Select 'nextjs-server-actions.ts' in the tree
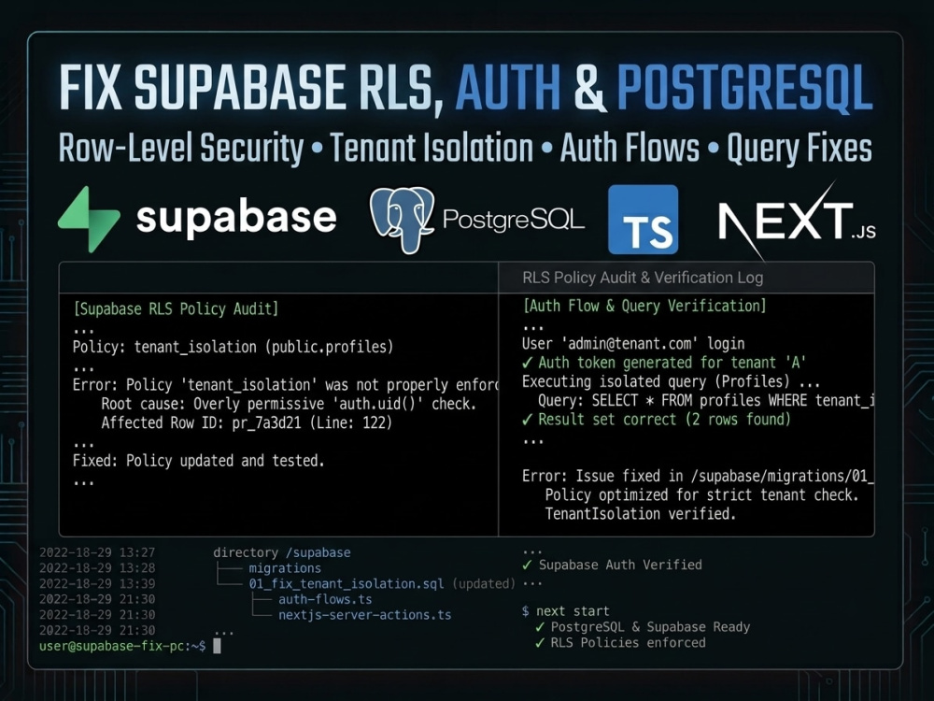This screenshot has height=701, width=934. tap(364, 615)
